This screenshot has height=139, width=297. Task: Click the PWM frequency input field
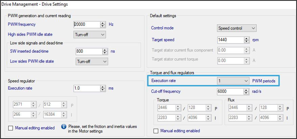87,24
